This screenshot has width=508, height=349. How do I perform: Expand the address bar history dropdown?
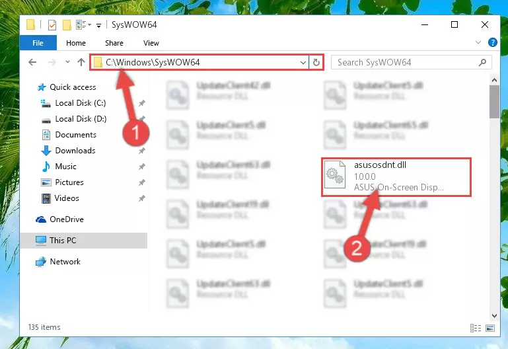click(303, 62)
